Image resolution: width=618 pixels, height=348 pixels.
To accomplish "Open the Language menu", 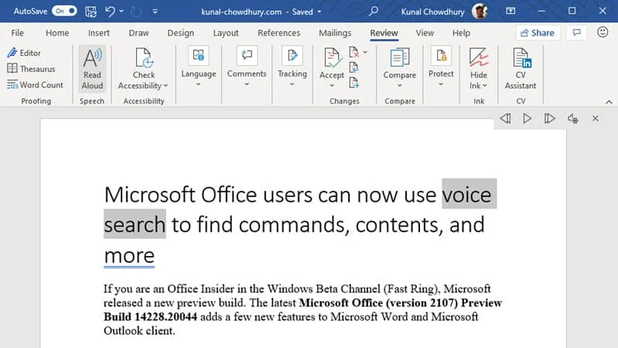I will tap(199, 67).
